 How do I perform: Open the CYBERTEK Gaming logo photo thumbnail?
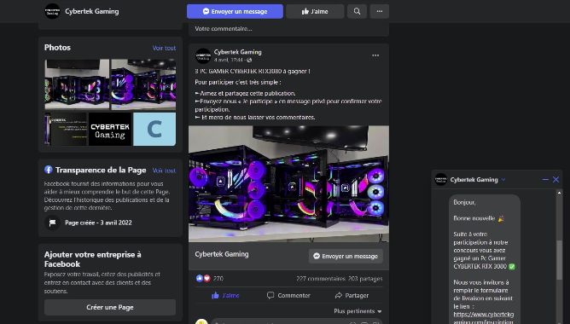tap(110, 129)
